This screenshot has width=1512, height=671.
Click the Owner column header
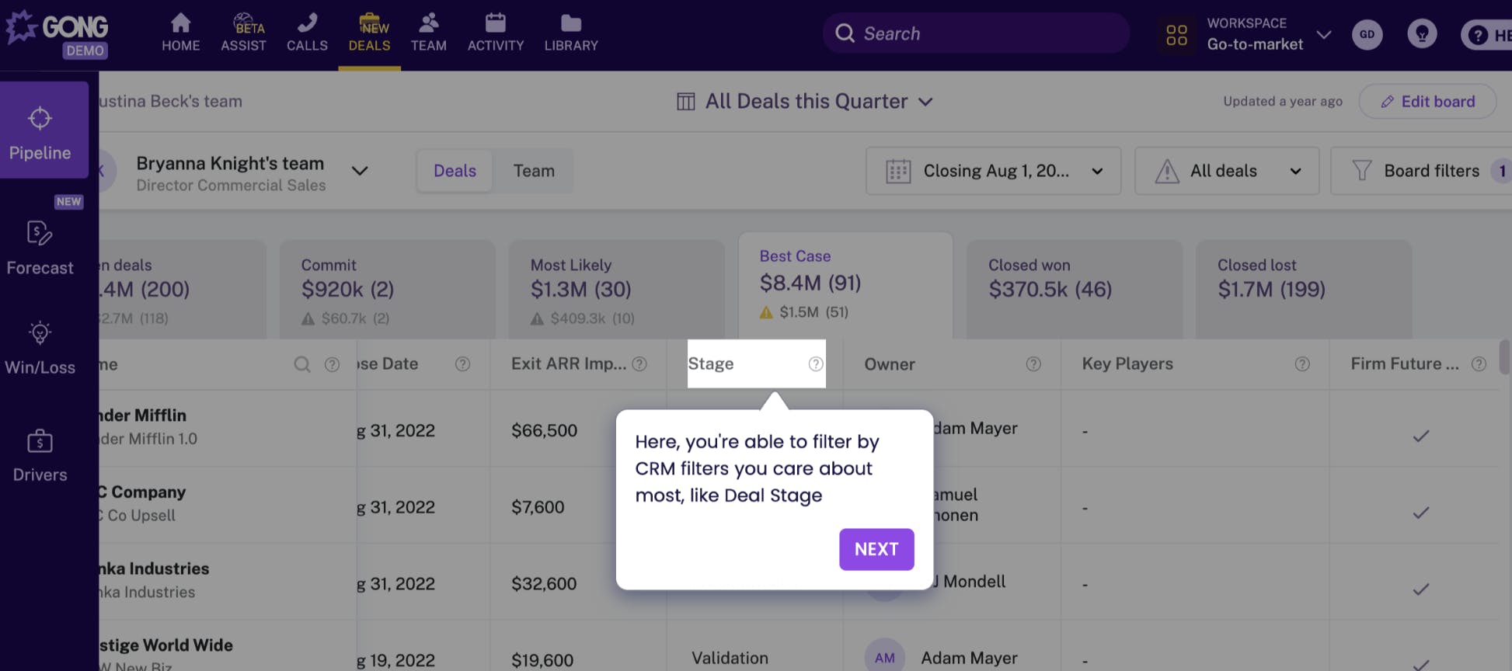click(890, 364)
